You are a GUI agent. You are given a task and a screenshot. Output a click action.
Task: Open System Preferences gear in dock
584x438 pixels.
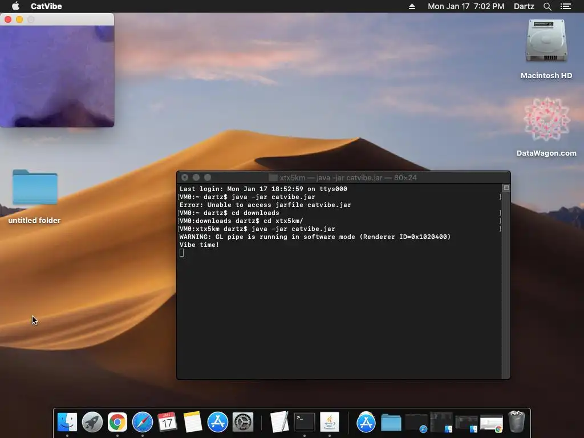coord(243,423)
